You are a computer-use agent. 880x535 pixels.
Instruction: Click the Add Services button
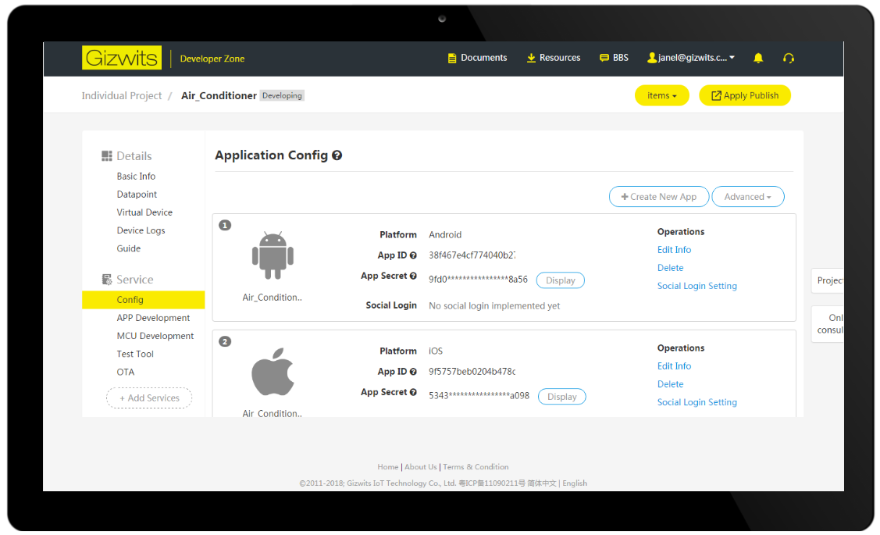[148, 398]
